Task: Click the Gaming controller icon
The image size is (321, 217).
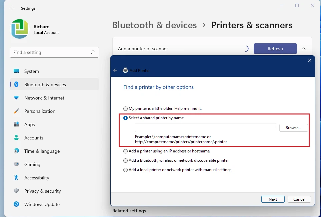Action: pyautogui.click(x=16, y=164)
